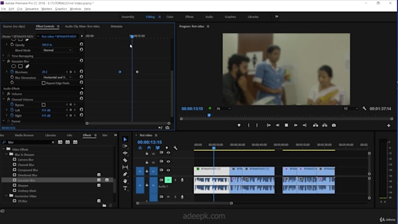Switch to the Audio workspace tab
Viewport: 398px width, 224px height.
click(209, 17)
